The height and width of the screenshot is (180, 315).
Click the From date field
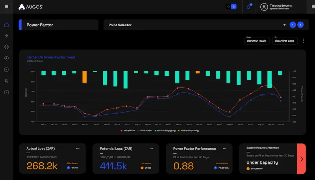coord(256,40)
